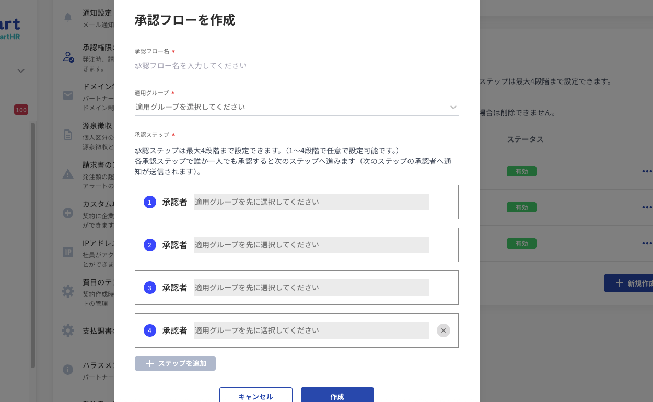Click the ステップを追加 button
This screenshot has width=653, height=402.
tap(175, 363)
